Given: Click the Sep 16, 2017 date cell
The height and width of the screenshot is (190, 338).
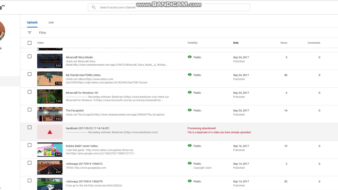Looking at the screenshot, I should [x=241, y=146].
